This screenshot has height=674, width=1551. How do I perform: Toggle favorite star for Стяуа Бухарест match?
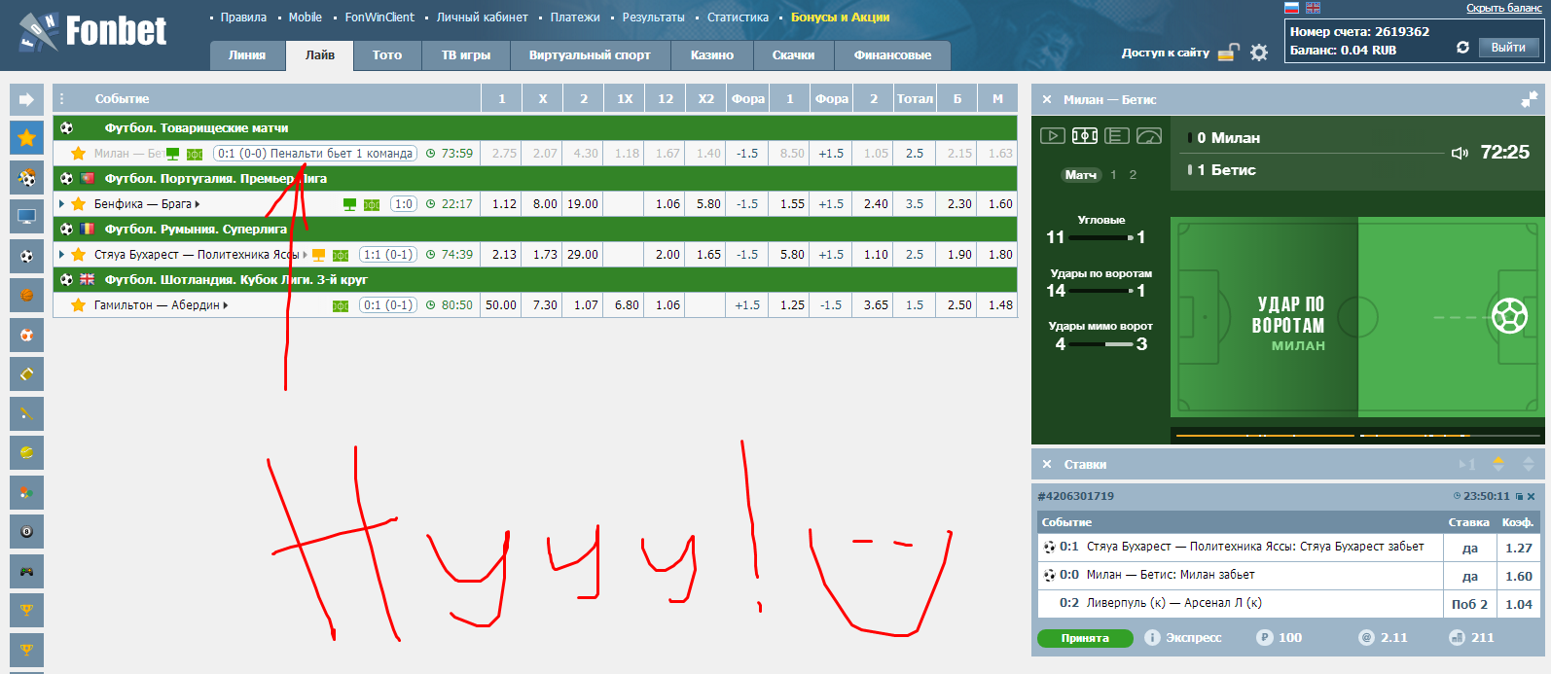[79, 255]
